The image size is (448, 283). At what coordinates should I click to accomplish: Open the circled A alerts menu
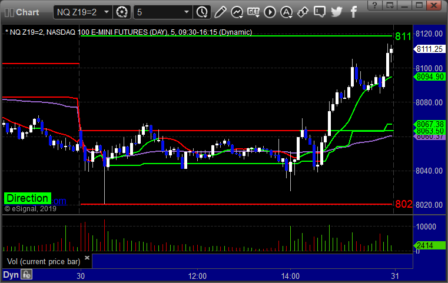286,12
